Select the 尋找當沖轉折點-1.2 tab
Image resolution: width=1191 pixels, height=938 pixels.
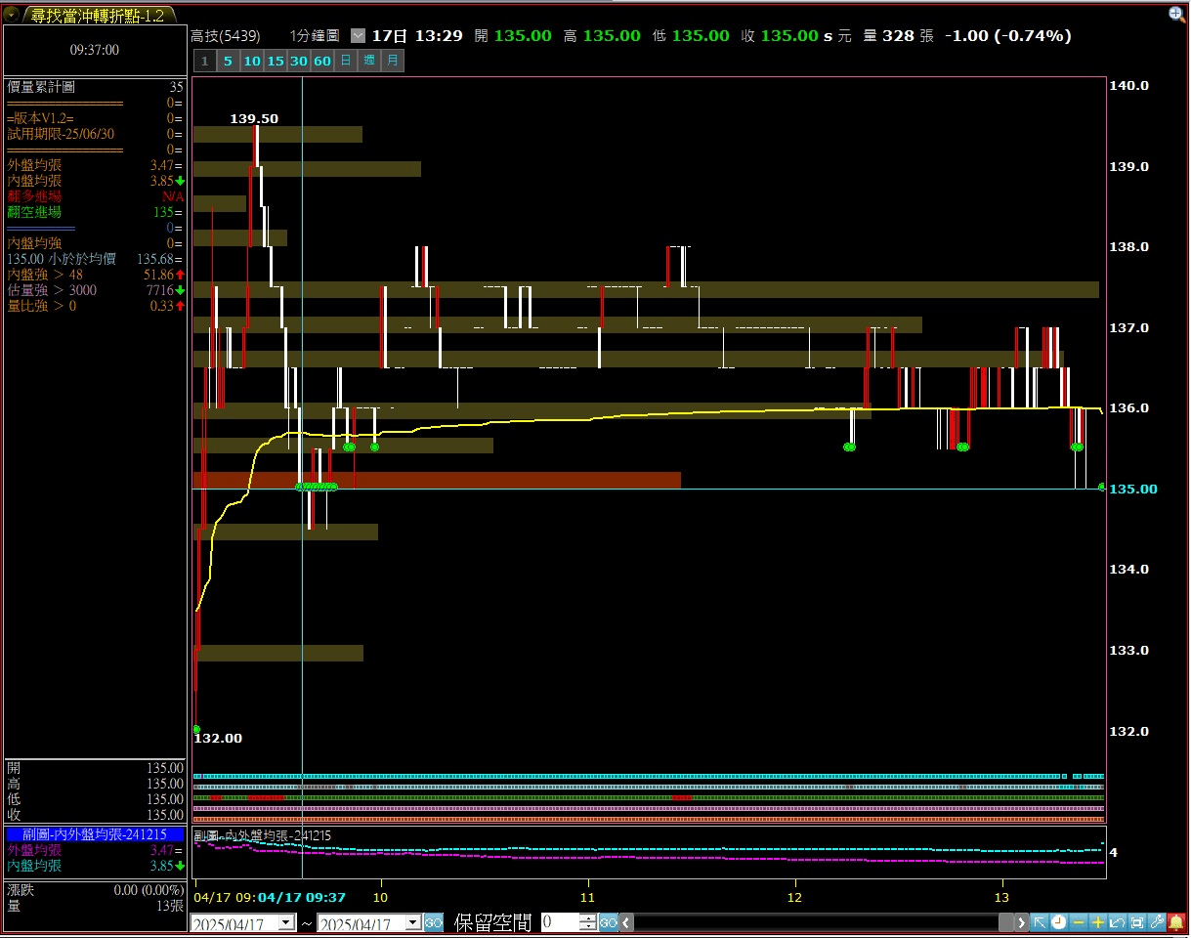[96, 14]
